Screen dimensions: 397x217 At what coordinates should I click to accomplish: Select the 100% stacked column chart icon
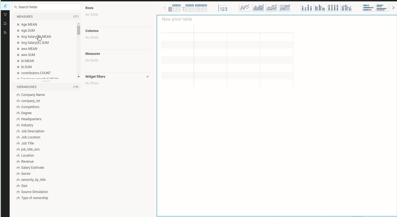coord(333,8)
